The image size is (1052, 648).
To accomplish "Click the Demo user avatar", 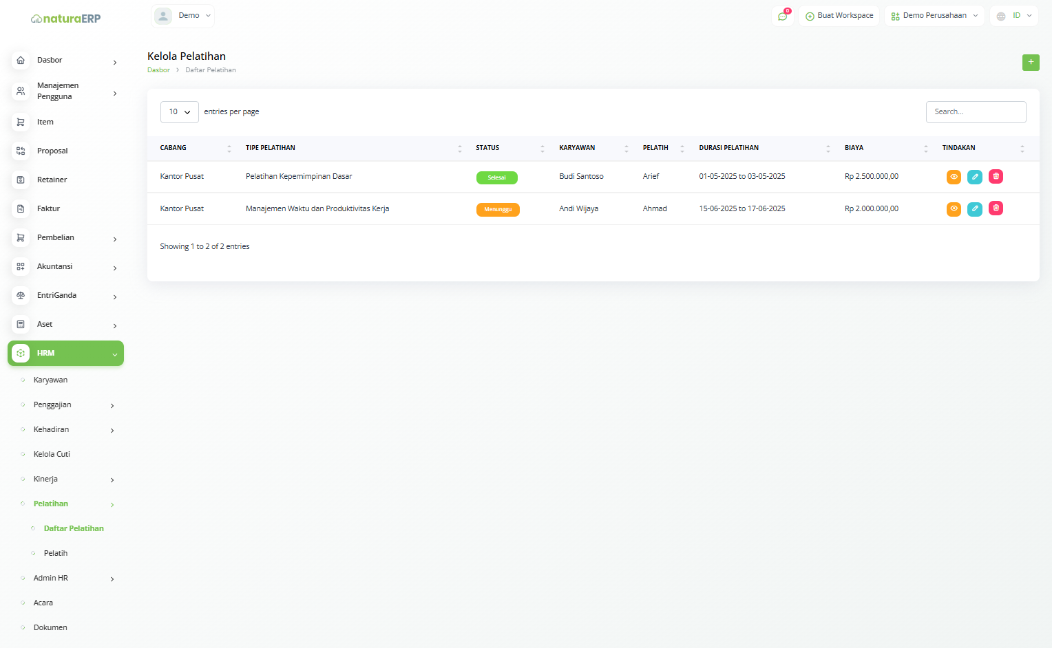I will click(x=163, y=16).
